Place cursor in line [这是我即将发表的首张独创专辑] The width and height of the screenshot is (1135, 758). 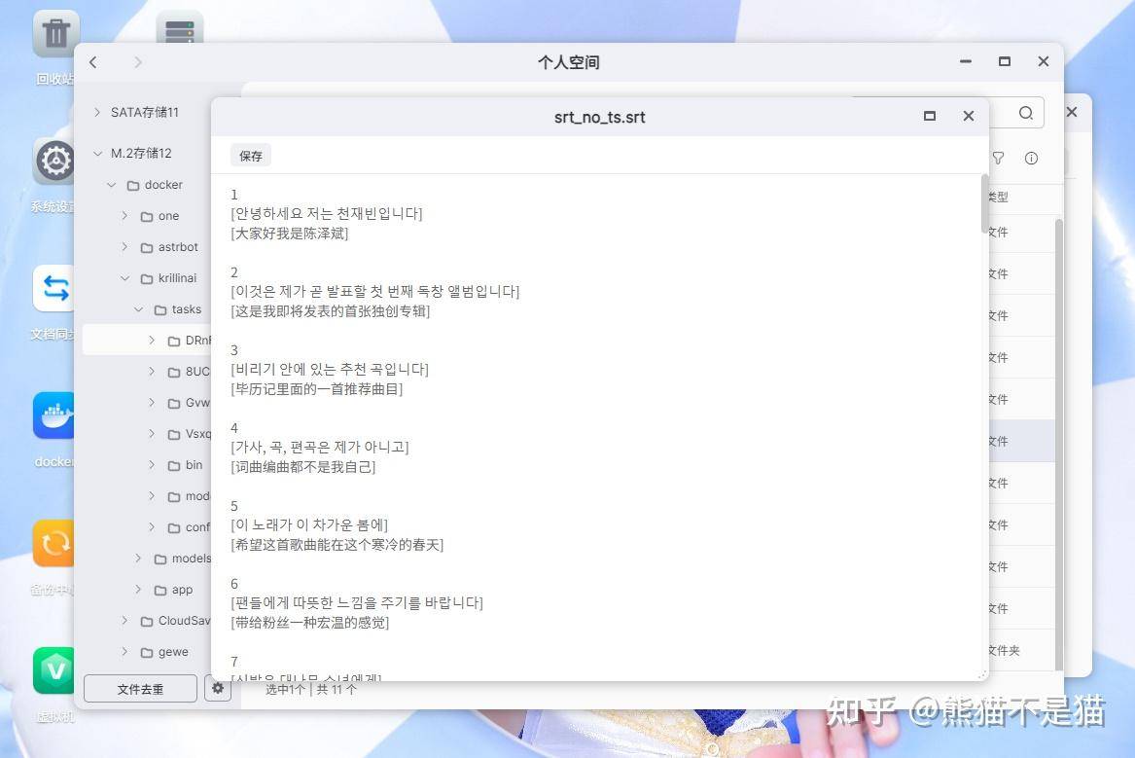tap(330, 311)
